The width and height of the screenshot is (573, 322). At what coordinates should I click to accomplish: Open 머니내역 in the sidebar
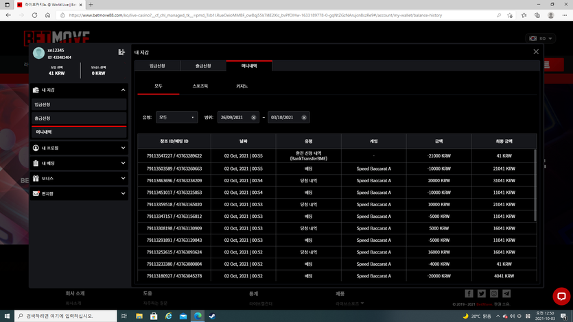pyautogui.click(x=79, y=132)
